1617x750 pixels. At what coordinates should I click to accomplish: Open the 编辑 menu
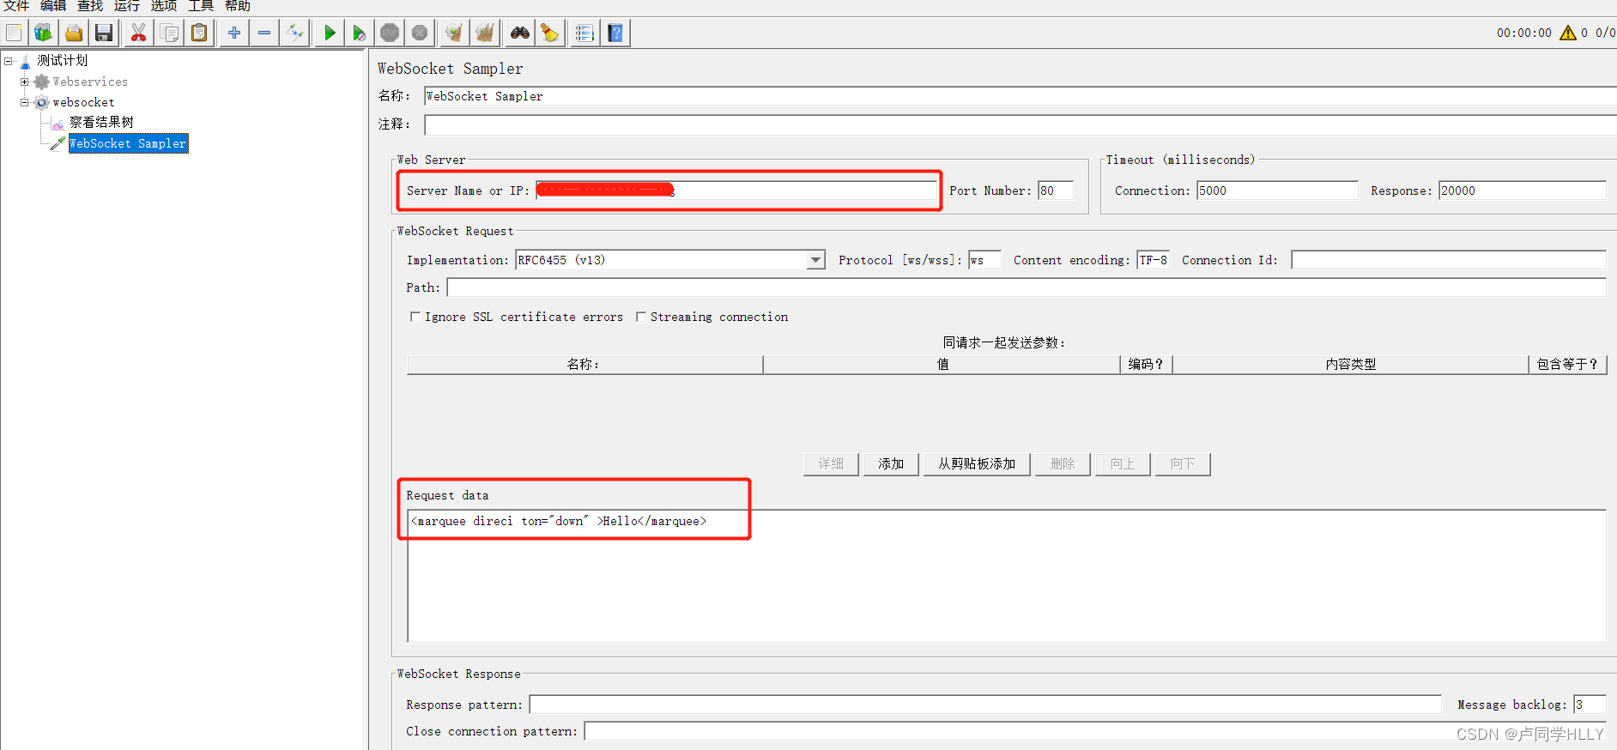[x=53, y=6]
